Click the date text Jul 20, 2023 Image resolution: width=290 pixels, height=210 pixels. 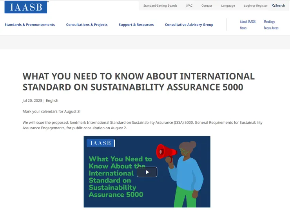point(33,101)
